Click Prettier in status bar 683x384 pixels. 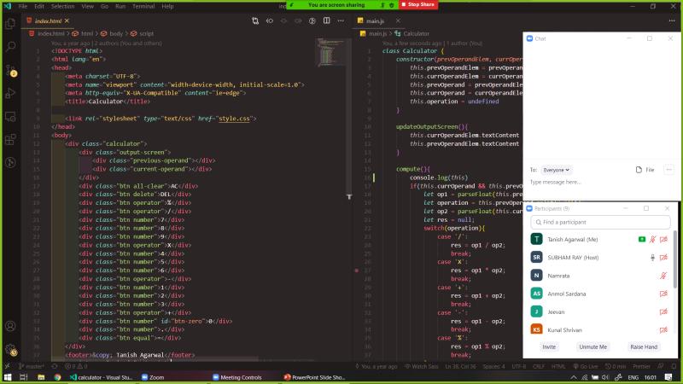[641, 367]
